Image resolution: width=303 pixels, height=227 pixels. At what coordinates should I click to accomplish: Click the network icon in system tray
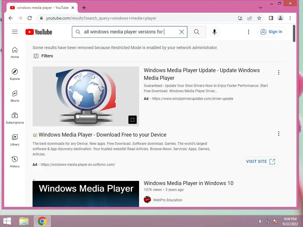(x=268, y=221)
